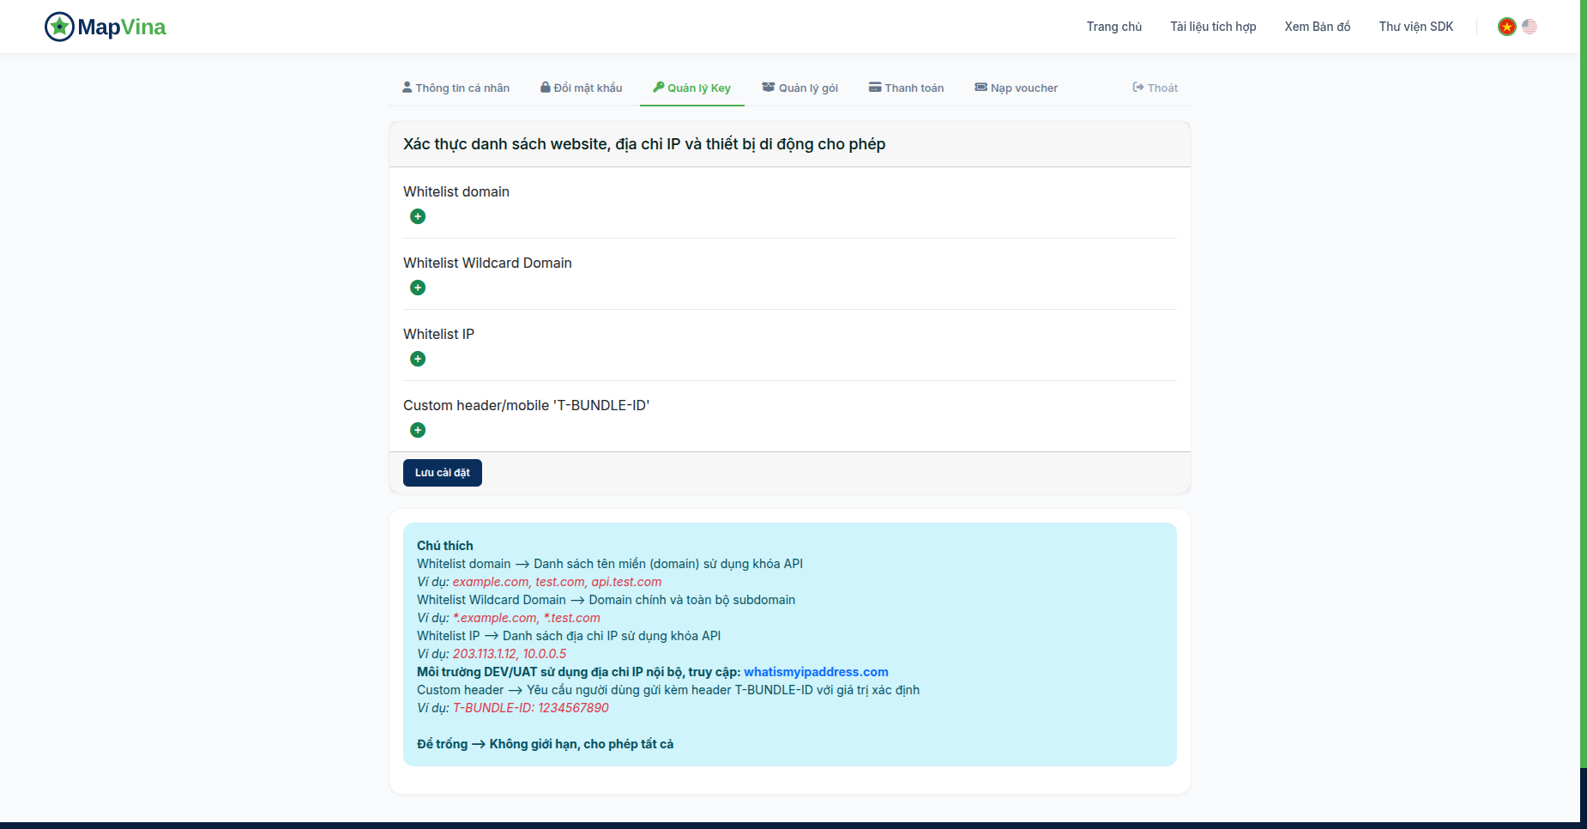Click the MapVina logo

click(106, 27)
